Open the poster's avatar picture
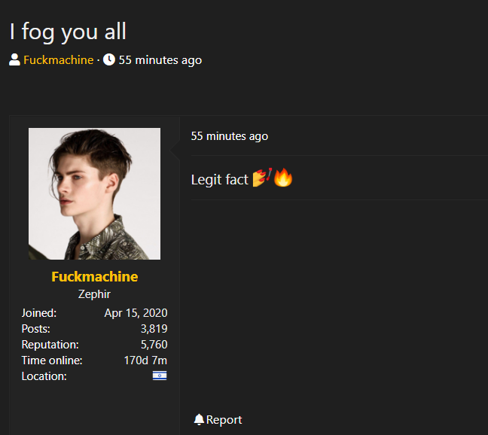 point(95,193)
